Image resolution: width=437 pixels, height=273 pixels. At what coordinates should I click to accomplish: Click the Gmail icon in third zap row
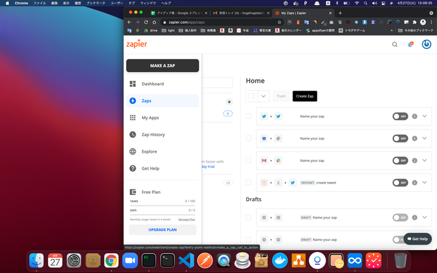(x=264, y=161)
